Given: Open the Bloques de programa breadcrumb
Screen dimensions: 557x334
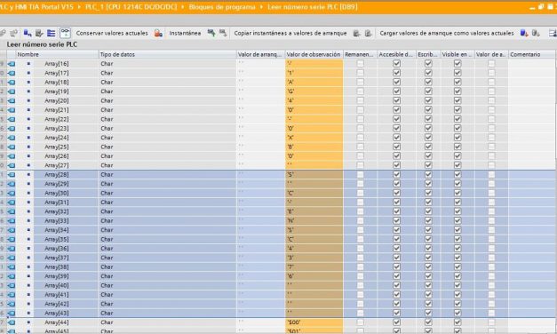Looking at the screenshot, I should coord(222,7).
